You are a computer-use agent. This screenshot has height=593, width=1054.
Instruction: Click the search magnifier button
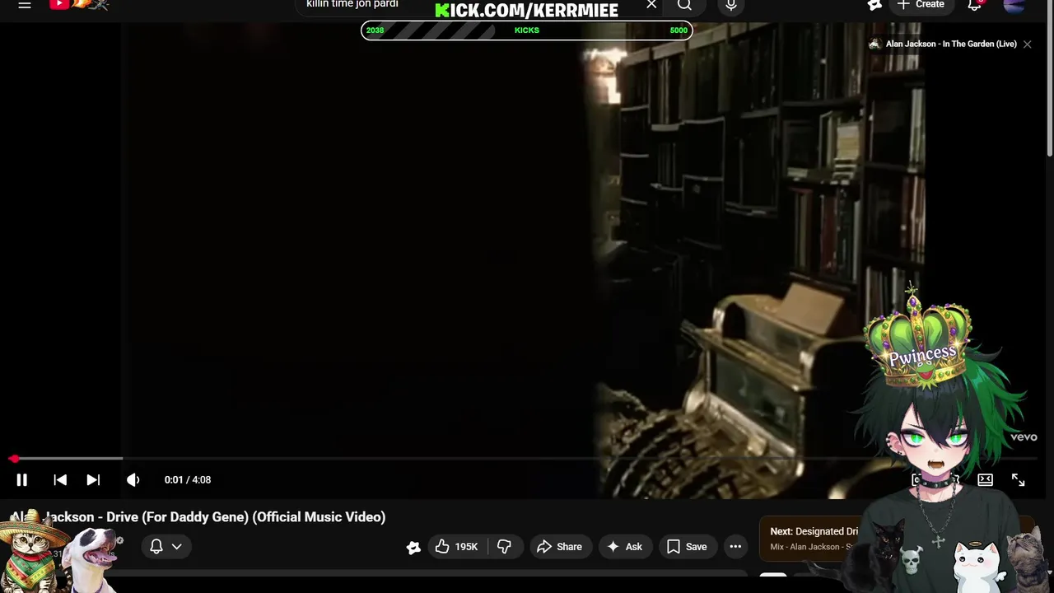coord(684,5)
